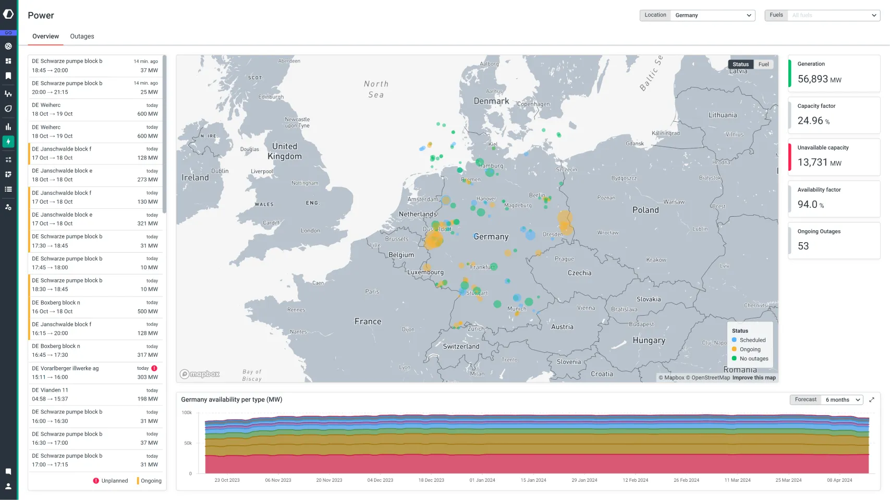Select the lightning Power icon in sidebar
Image resolution: width=890 pixels, height=500 pixels.
(x=8, y=141)
